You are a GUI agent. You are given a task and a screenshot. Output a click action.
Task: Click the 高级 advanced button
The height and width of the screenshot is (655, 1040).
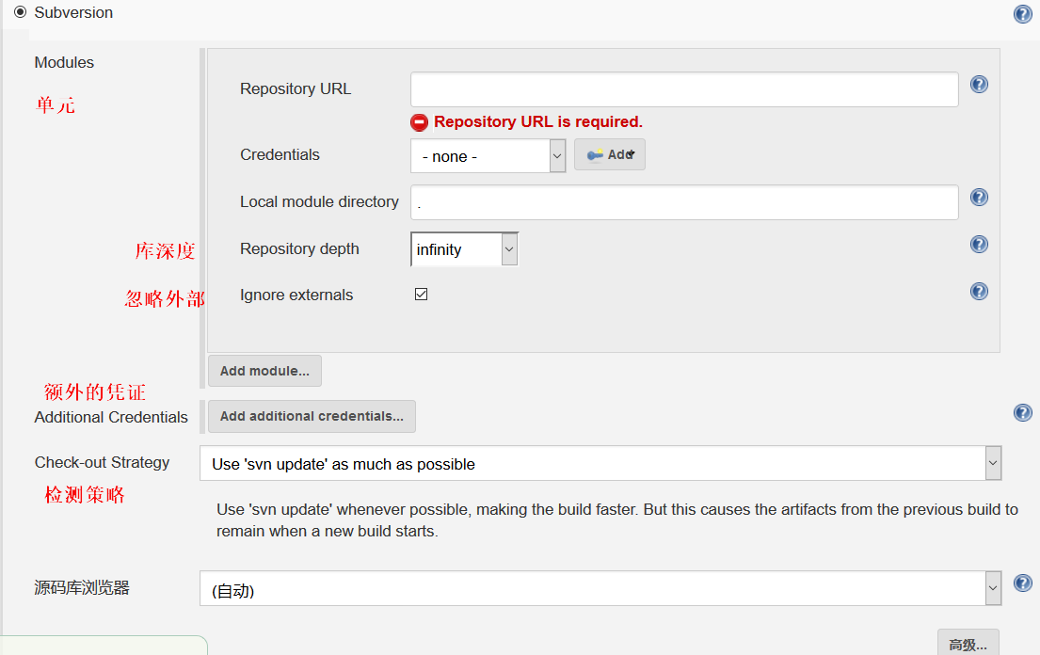click(x=968, y=643)
